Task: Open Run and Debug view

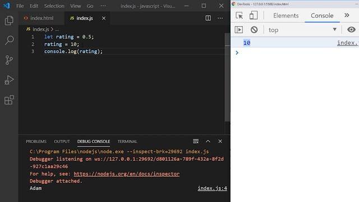Action: tap(9, 80)
